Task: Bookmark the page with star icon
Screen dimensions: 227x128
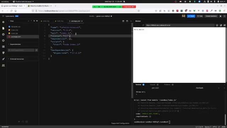Action: [x=139, y=11]
